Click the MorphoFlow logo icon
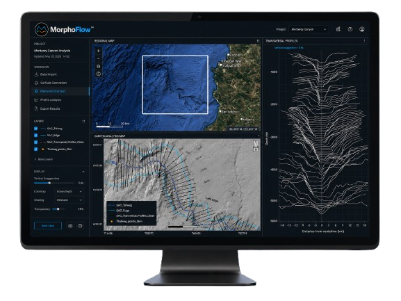The image size is (401, 301). (x=42, y=29)
